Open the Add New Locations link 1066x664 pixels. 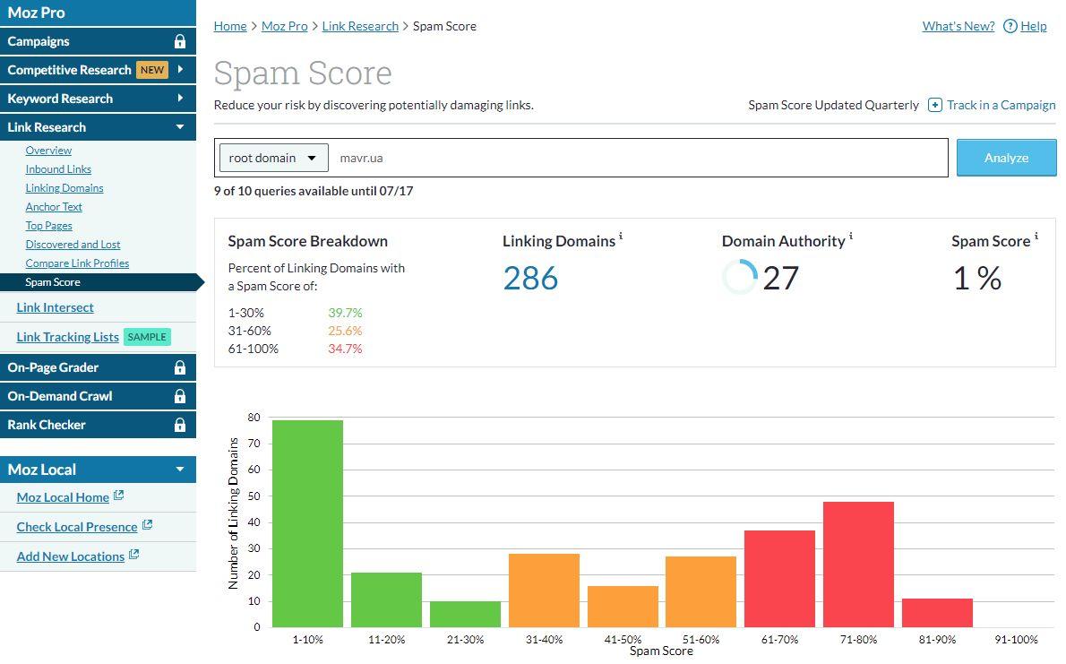click(x=71, y=556)
